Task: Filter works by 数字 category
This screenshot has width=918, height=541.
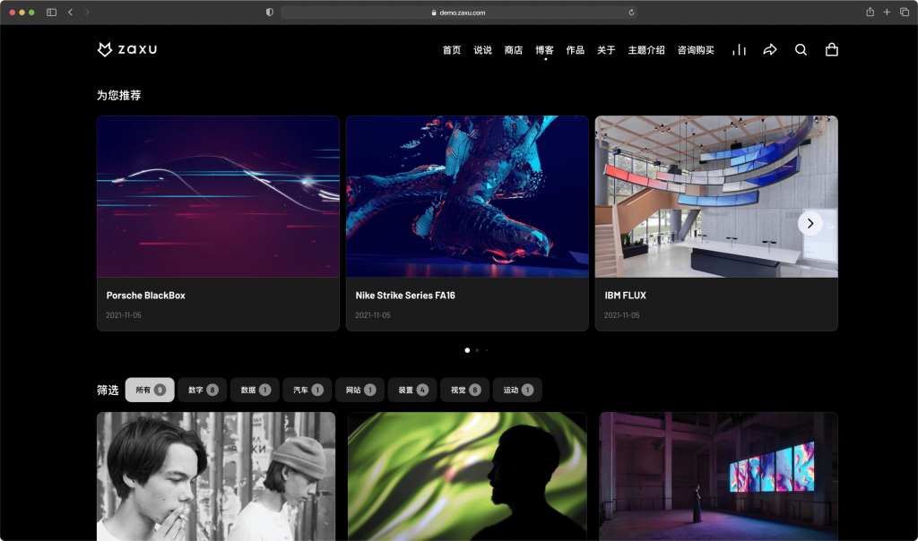Action: click(x=203, y=390)
